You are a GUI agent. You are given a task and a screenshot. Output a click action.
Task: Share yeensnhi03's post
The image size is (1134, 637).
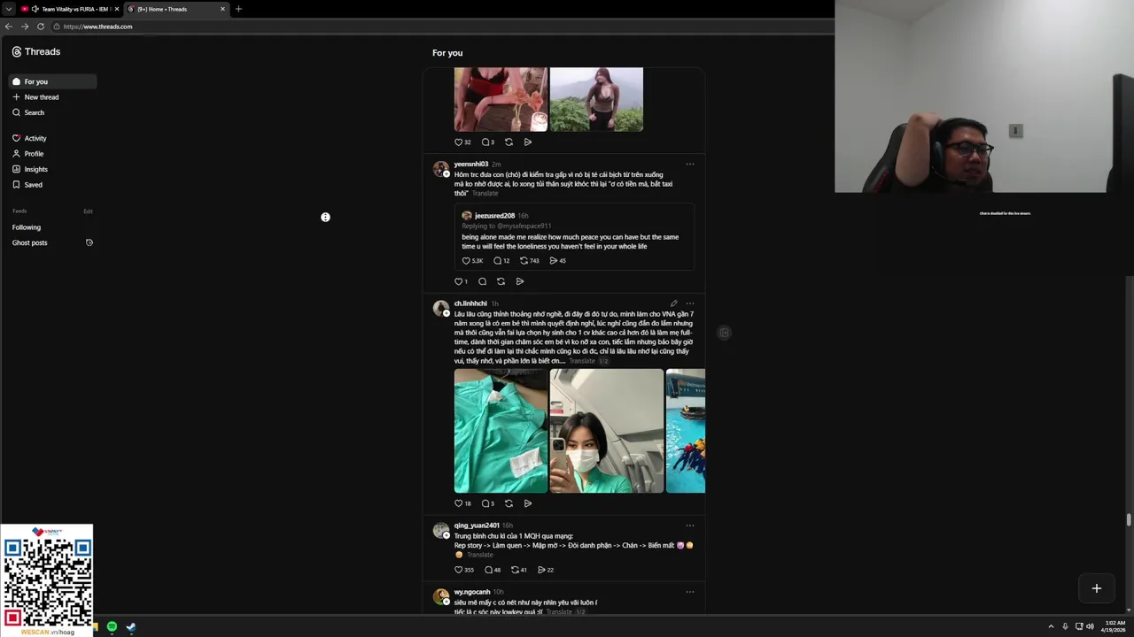(x=520, y=281)
